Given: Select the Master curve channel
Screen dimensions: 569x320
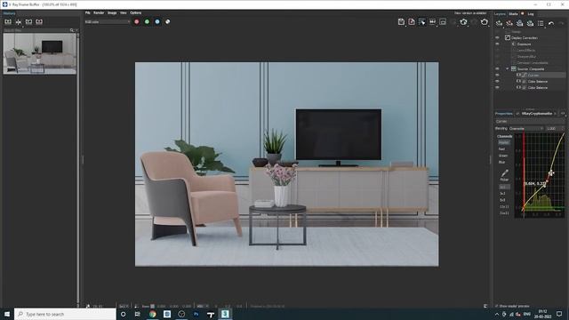Looking at the screenshot, I should (x=504, y=142).
